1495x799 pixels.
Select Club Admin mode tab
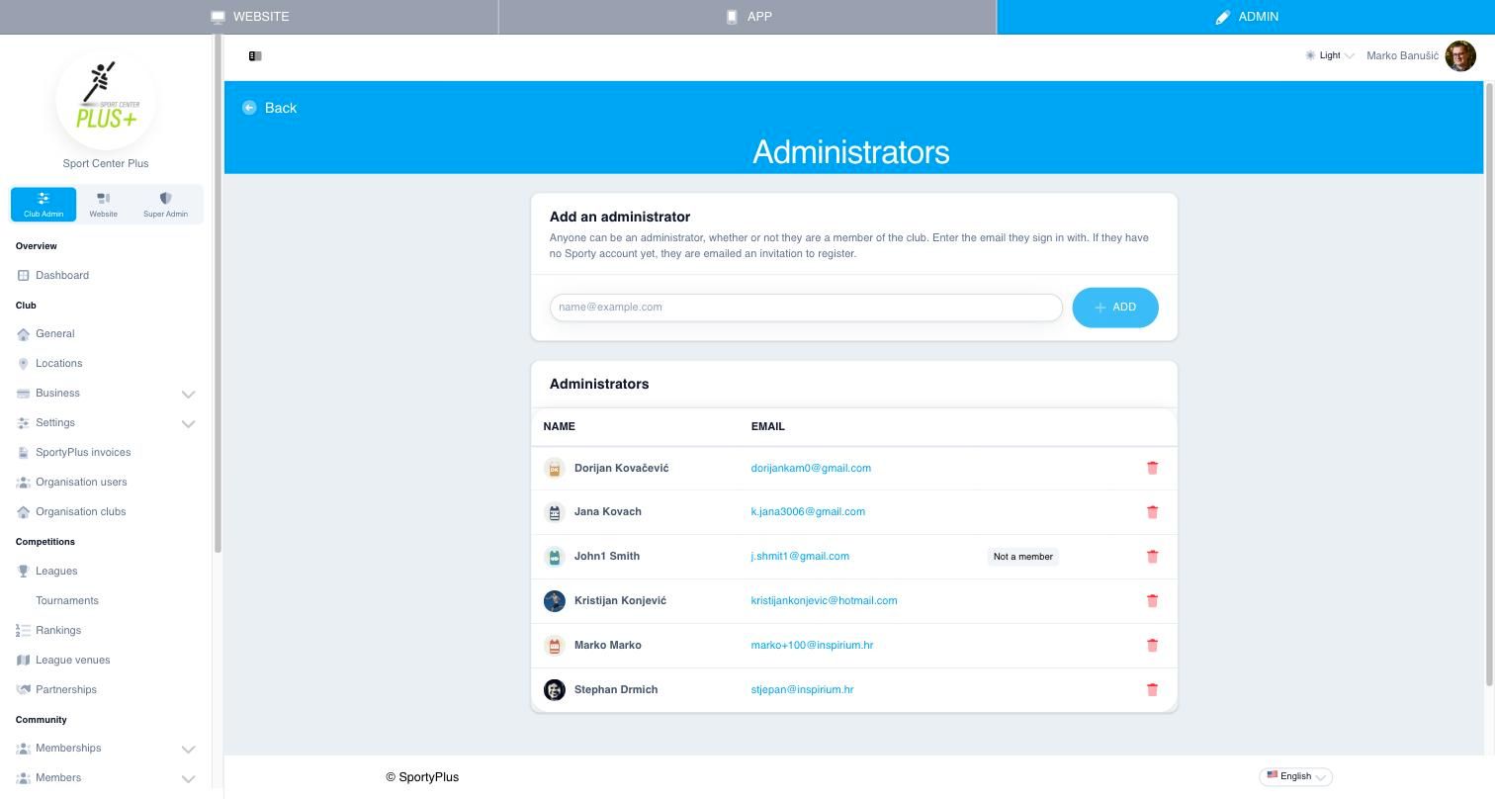click(x=44, y=205)
